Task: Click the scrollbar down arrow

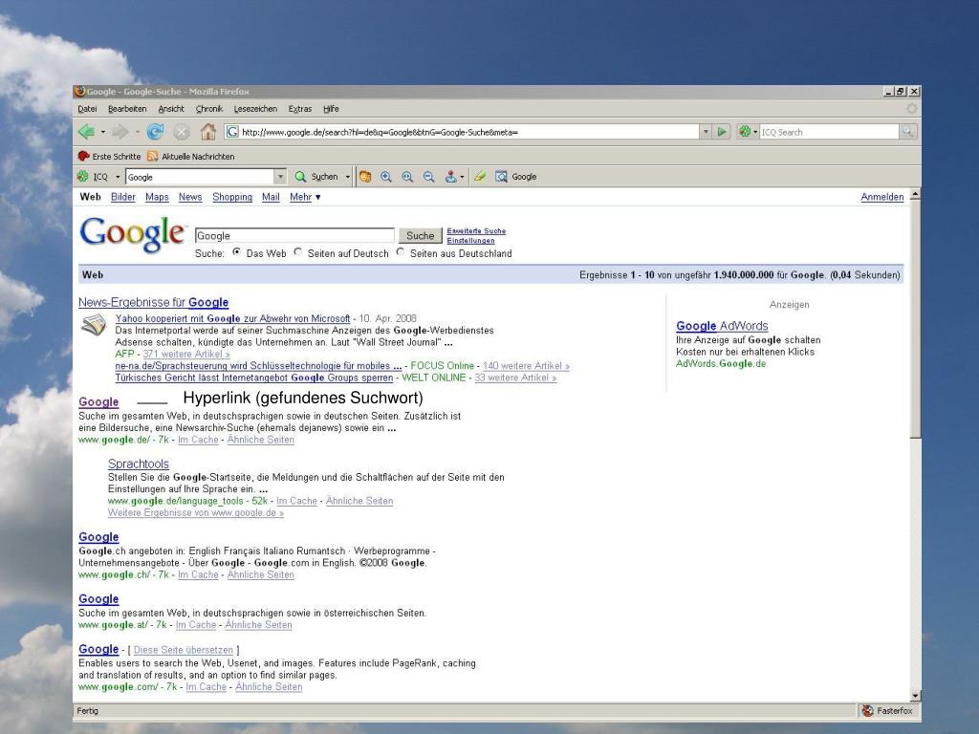Action: tap(915, 696)
